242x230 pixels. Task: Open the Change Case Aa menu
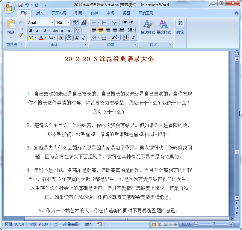click(52, 38)
